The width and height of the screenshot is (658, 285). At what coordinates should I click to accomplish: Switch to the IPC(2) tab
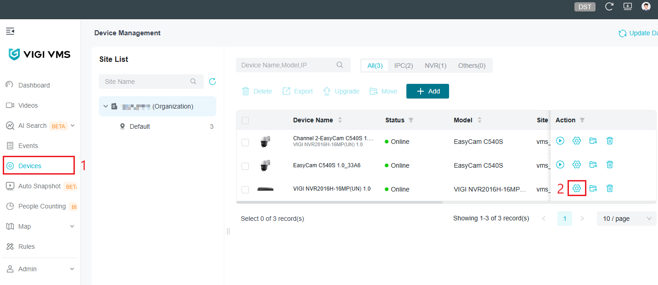tap(404, 66)
